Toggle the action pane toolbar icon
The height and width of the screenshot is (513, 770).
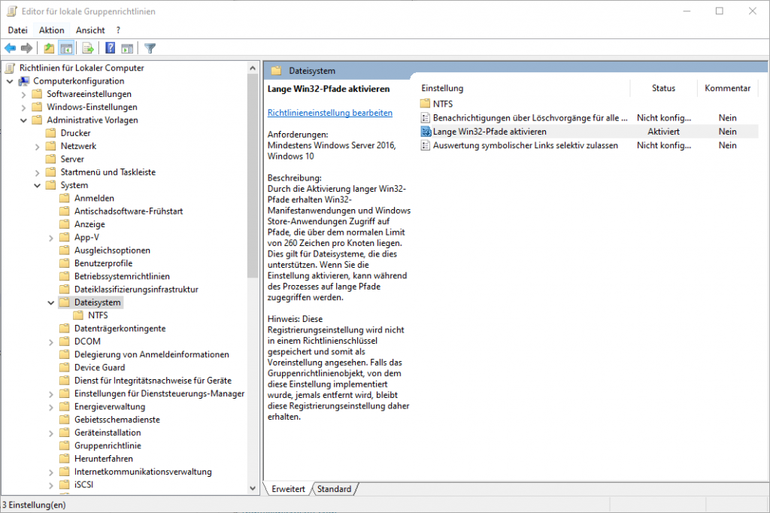click(127, 48)
